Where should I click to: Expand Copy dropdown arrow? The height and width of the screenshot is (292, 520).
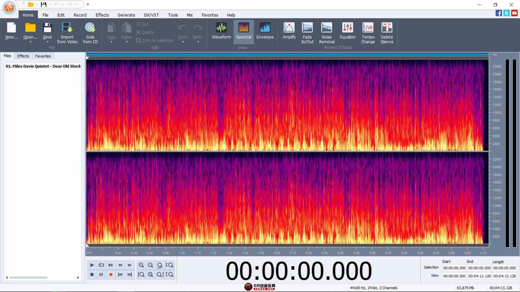pos(111,42)
